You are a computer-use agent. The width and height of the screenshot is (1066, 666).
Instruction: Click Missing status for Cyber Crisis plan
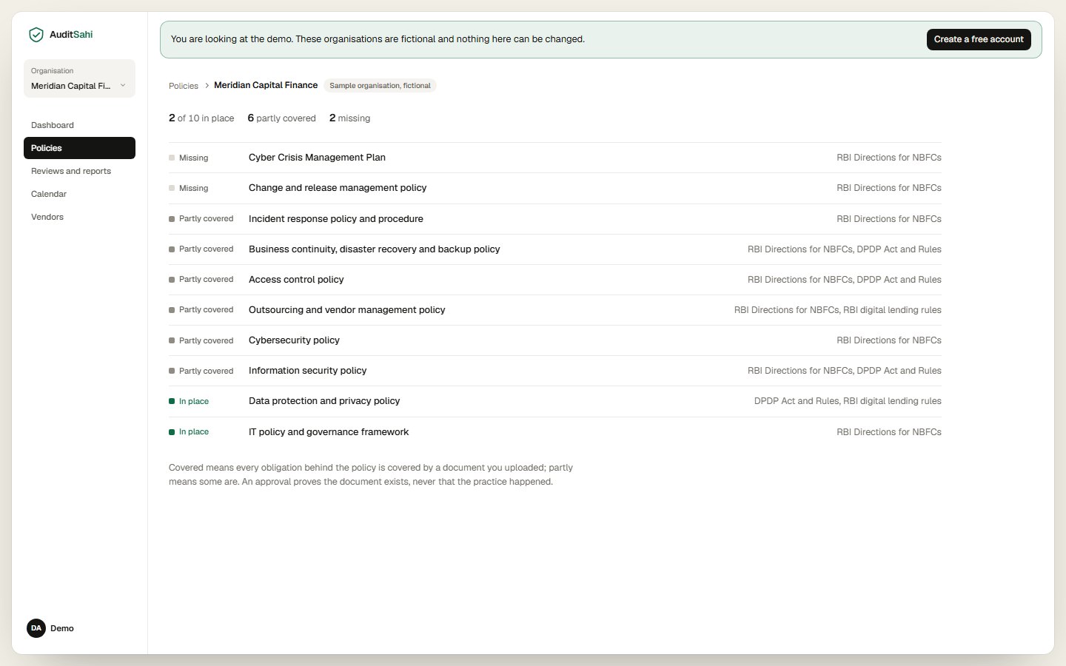pos(189,158)
